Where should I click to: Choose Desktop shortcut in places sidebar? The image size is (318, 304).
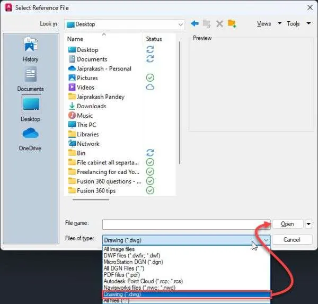[x=31, y=109]
